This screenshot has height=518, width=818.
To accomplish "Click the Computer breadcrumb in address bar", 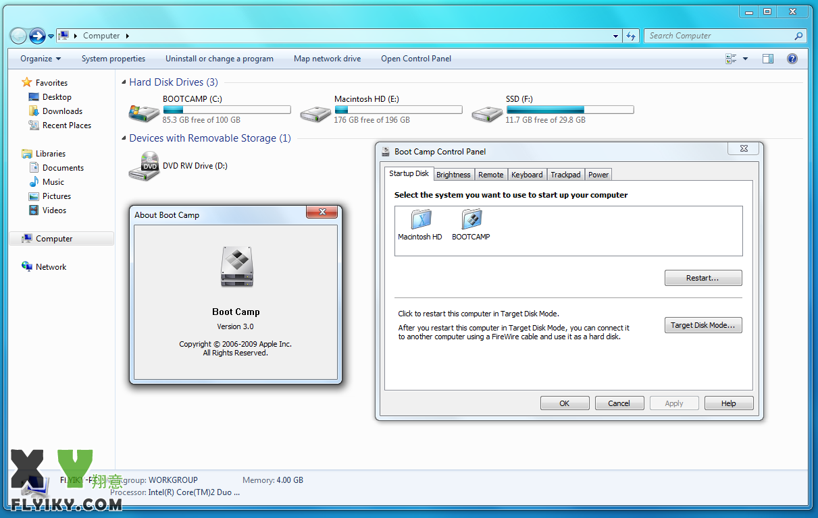I will point(101,36).
